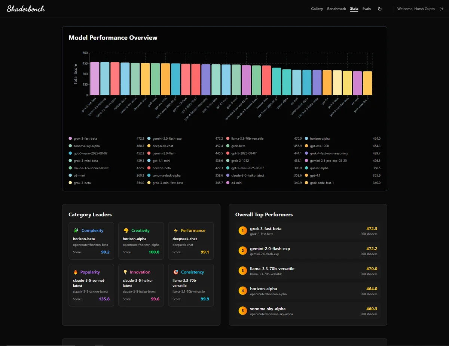Click rank 5 badge for sonoma-sky-alpha
Image resolution: width=449 pixels, height=346 pixels.
click(242, 311)
